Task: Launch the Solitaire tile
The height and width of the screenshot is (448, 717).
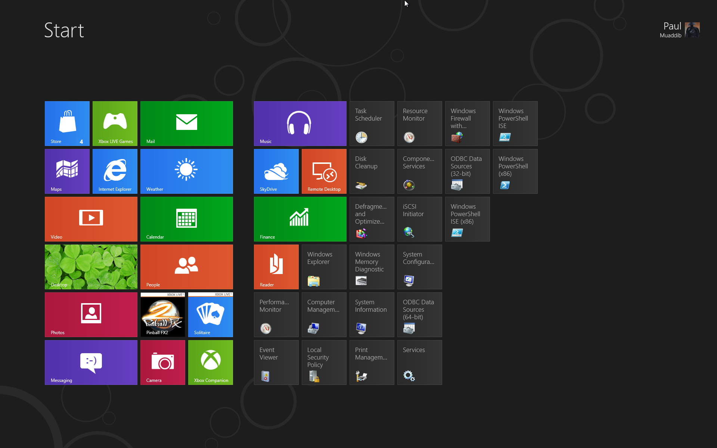Action: click(211, 315)
